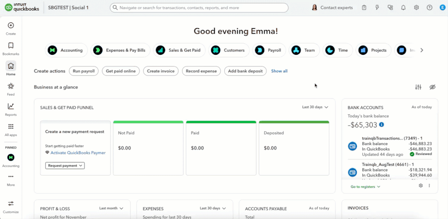
Task: Open the user profile avatar E
Action: [x=443, y=8]
